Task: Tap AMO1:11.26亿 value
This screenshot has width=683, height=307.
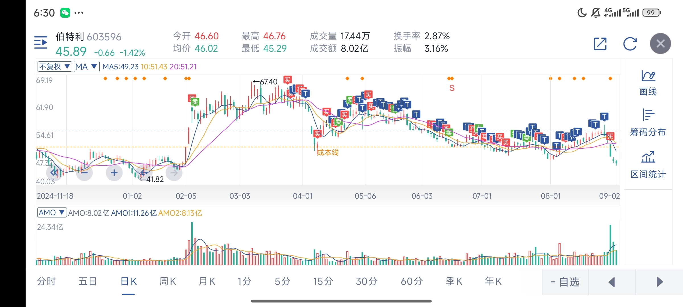Action: 134,213
